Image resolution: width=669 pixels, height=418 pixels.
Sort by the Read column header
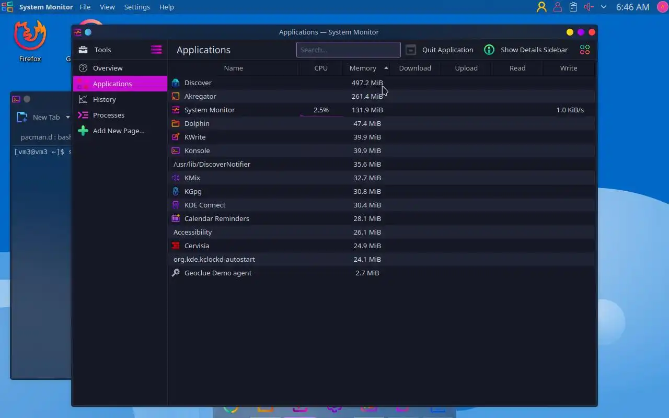[x=517, y=68]
